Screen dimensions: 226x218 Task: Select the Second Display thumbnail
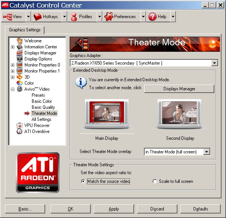(x=179, y=114)
